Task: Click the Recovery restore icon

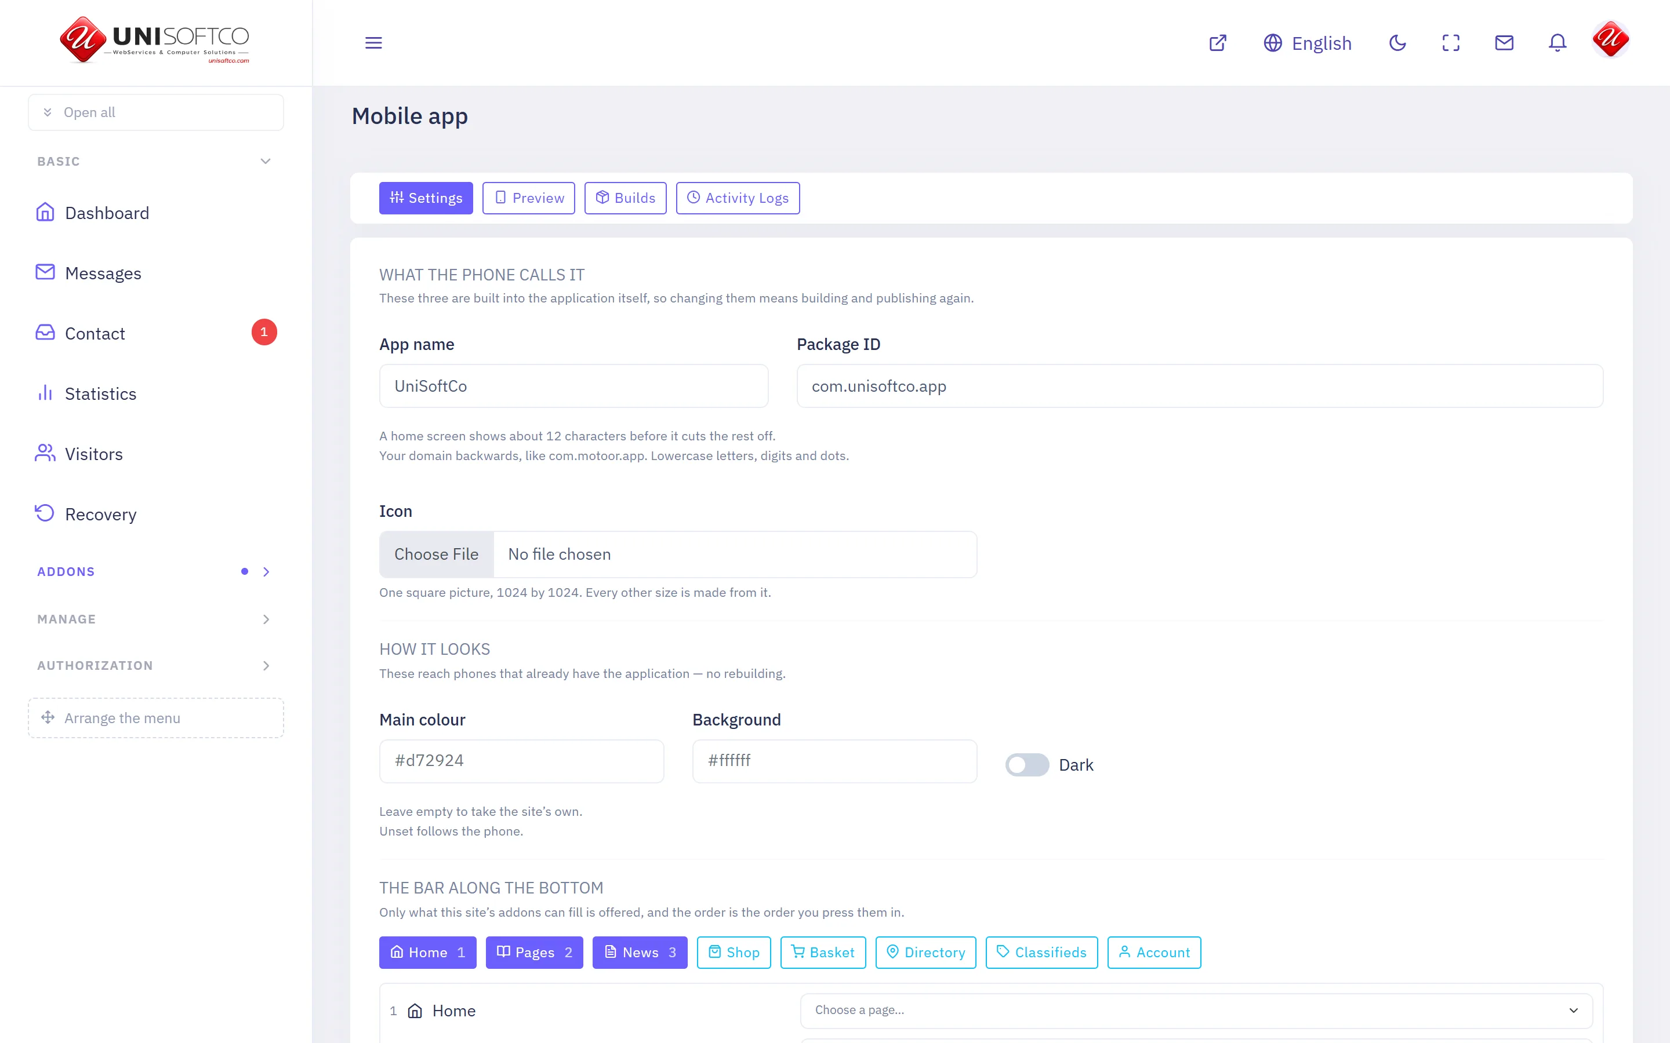Action: (45, 513)
